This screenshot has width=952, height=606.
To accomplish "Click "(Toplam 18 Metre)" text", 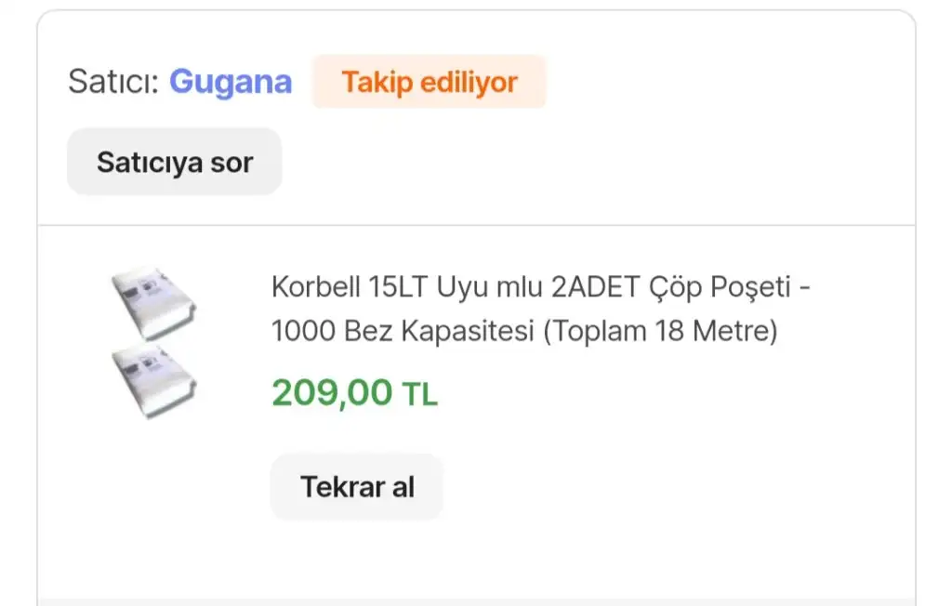I will click(x=659, y=332).
